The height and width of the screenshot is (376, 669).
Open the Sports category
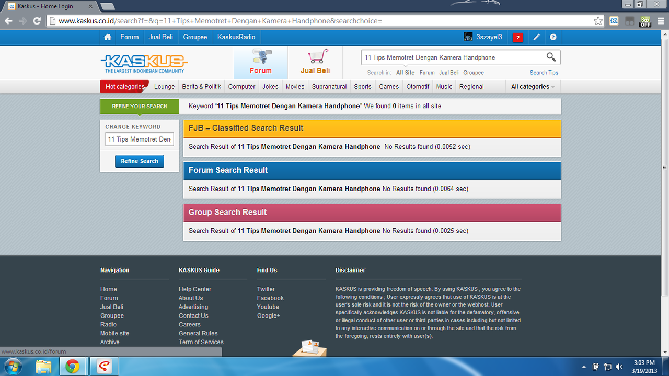point(363,87)
